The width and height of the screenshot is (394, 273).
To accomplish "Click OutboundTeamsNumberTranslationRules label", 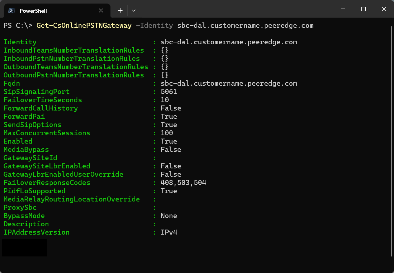I will coord(76,67).
